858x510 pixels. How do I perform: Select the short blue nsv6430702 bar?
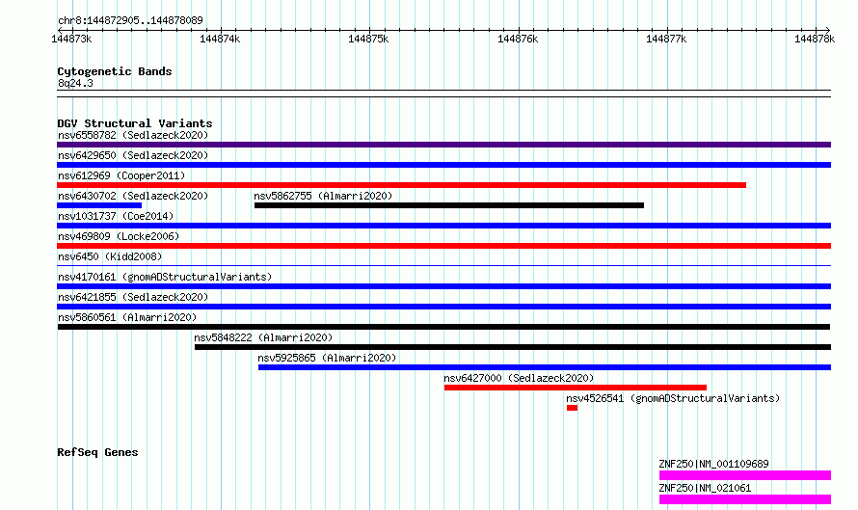pos(99,205)
